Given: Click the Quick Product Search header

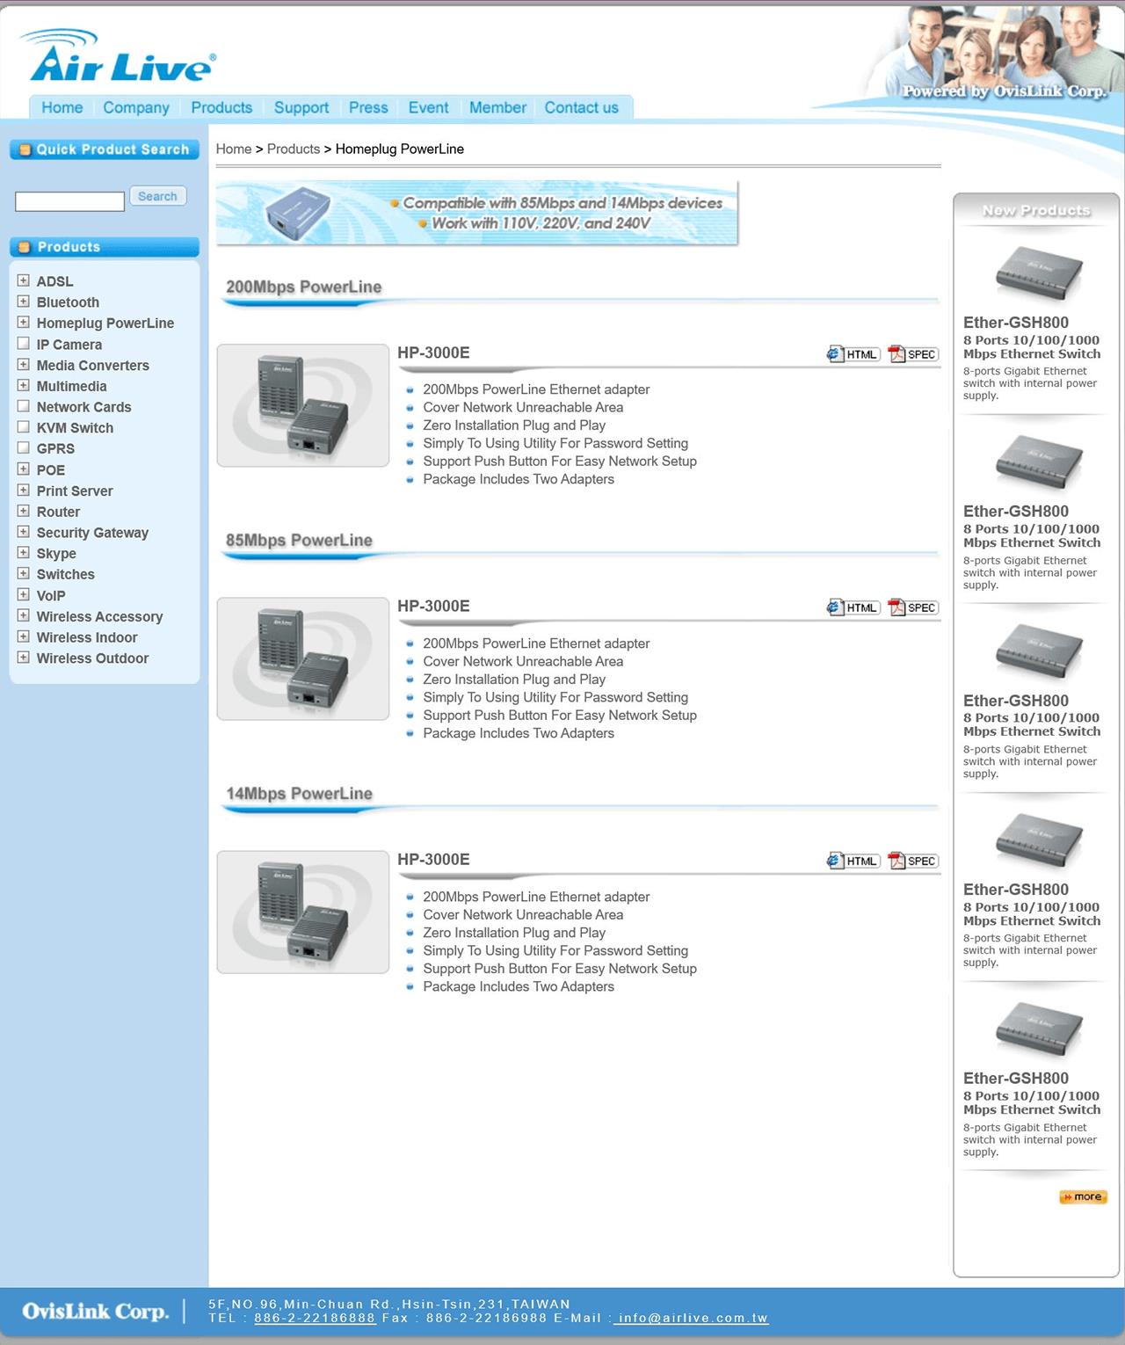Looking at the screenshot, I should point(105,149).
